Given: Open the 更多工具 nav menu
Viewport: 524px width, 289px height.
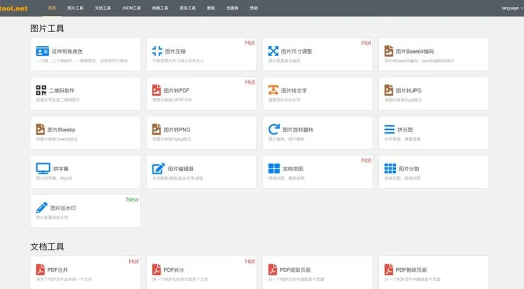Looking at the screenshot, I should click(187, 8).
